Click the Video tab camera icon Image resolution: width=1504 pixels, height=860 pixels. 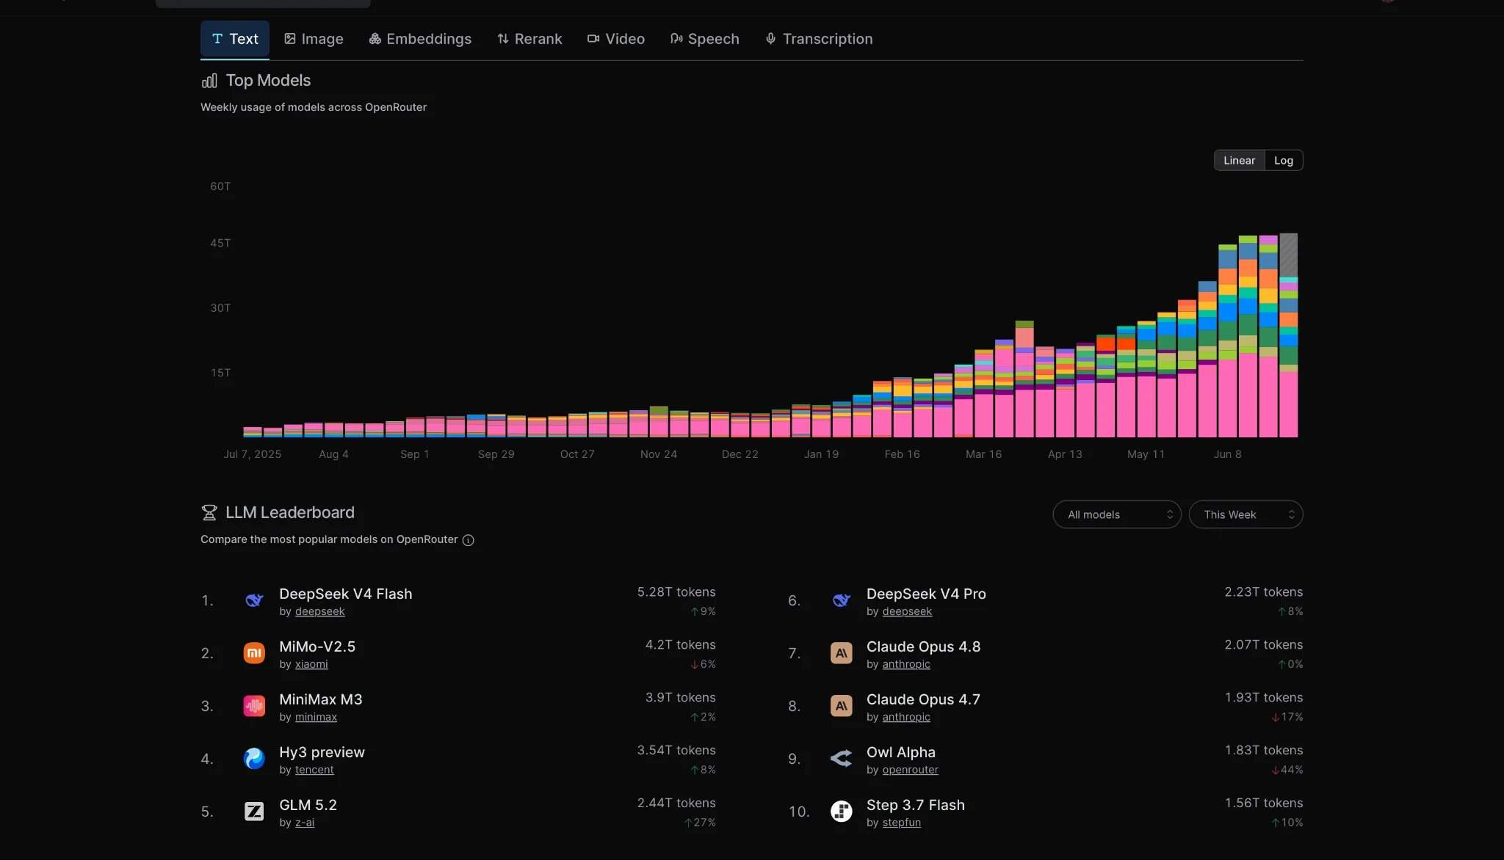click(593, 39)
